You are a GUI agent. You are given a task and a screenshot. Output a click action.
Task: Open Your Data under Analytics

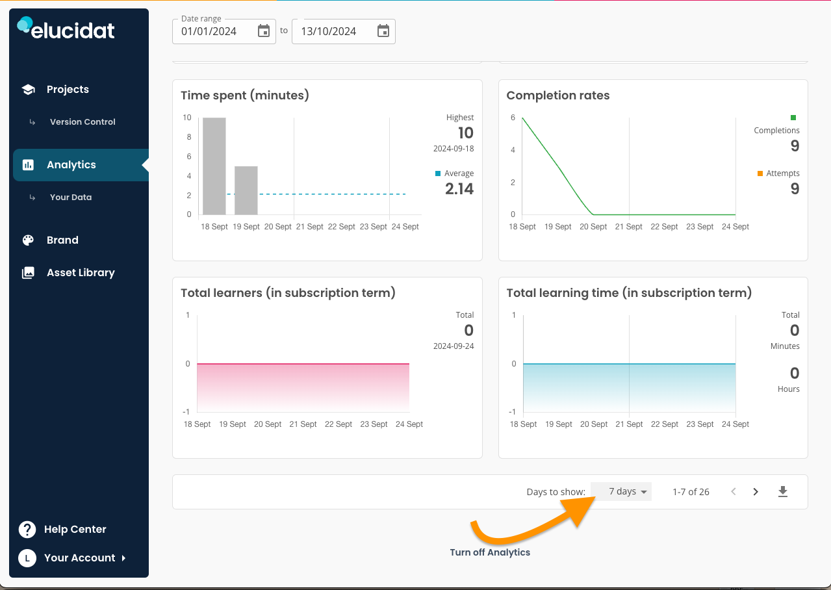click(71, 198)
